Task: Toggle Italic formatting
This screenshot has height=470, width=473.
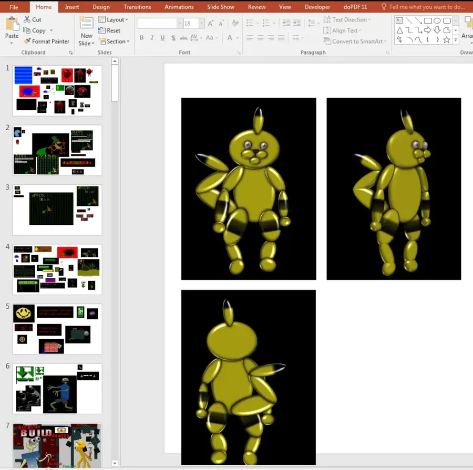Action: (x=152, y=38)
